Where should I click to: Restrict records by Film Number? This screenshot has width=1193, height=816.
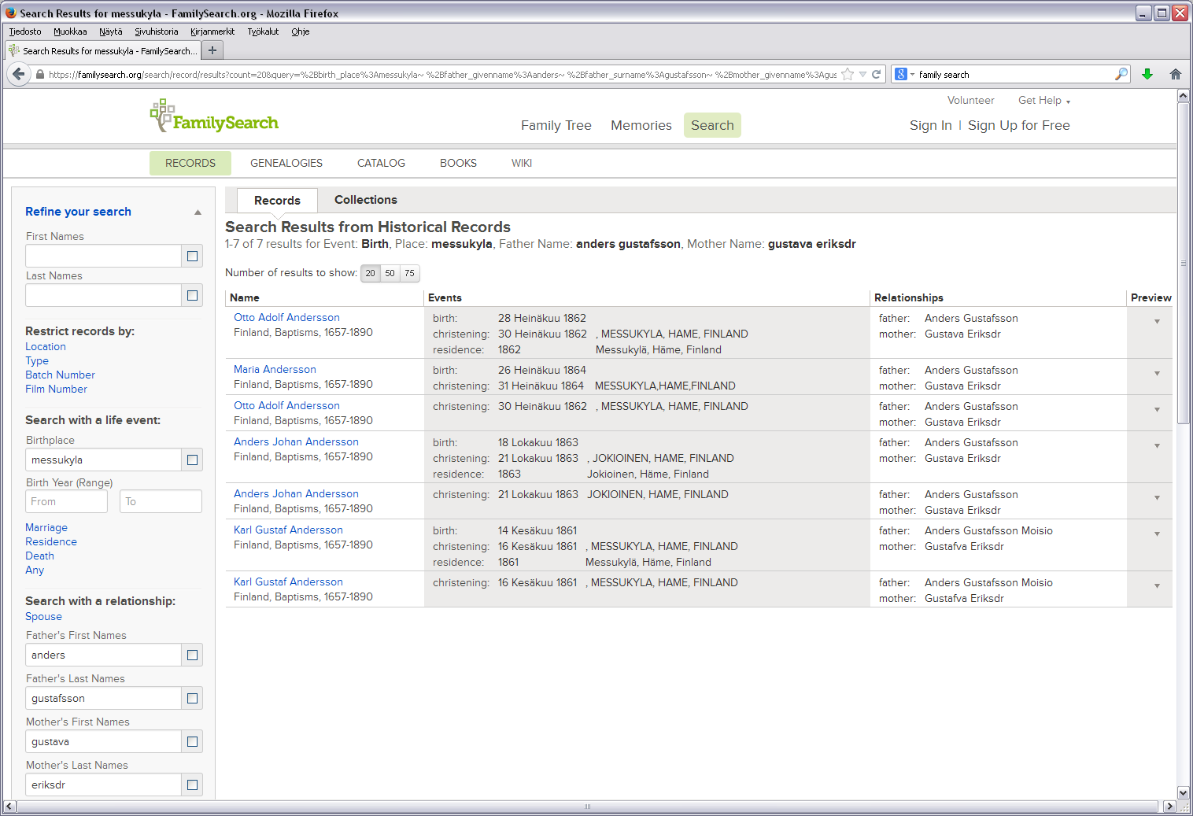pyautogui.click(x=56, y=389)
